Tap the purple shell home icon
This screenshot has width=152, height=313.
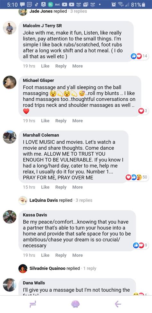75,304
